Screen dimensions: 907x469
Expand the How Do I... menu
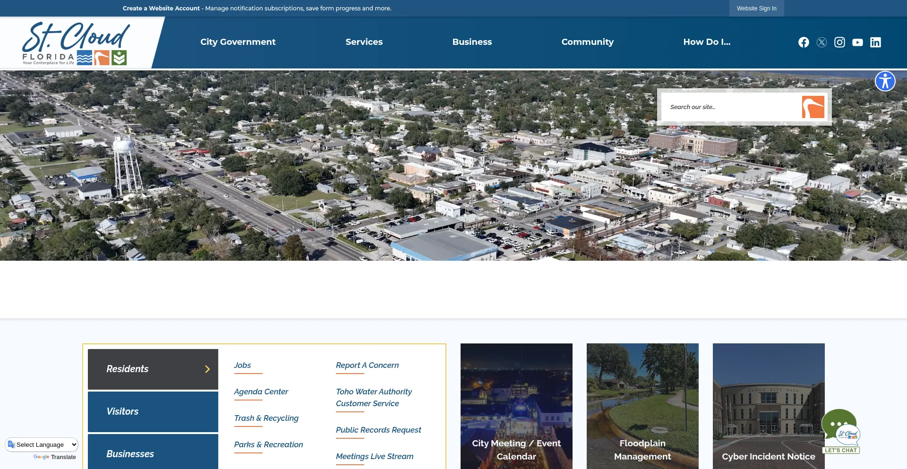coord(707,42)
